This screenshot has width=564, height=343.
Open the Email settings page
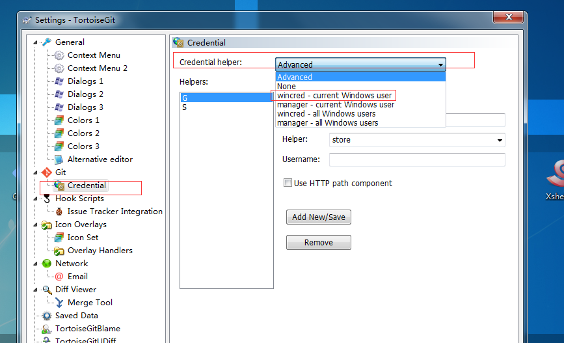(x=77, y=277)
